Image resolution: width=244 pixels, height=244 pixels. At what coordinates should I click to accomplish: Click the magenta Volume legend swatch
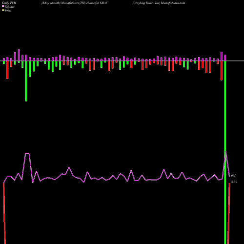click(3, 6)
